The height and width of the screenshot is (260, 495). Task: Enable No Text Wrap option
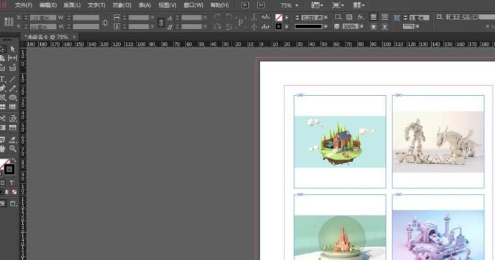point(373,17)
